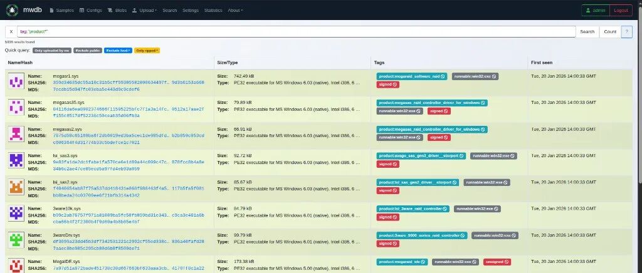642x273 pixels.
Task: Open 3wareDrv.sys SHA256 hash link
Action: (x=129, y=242)
